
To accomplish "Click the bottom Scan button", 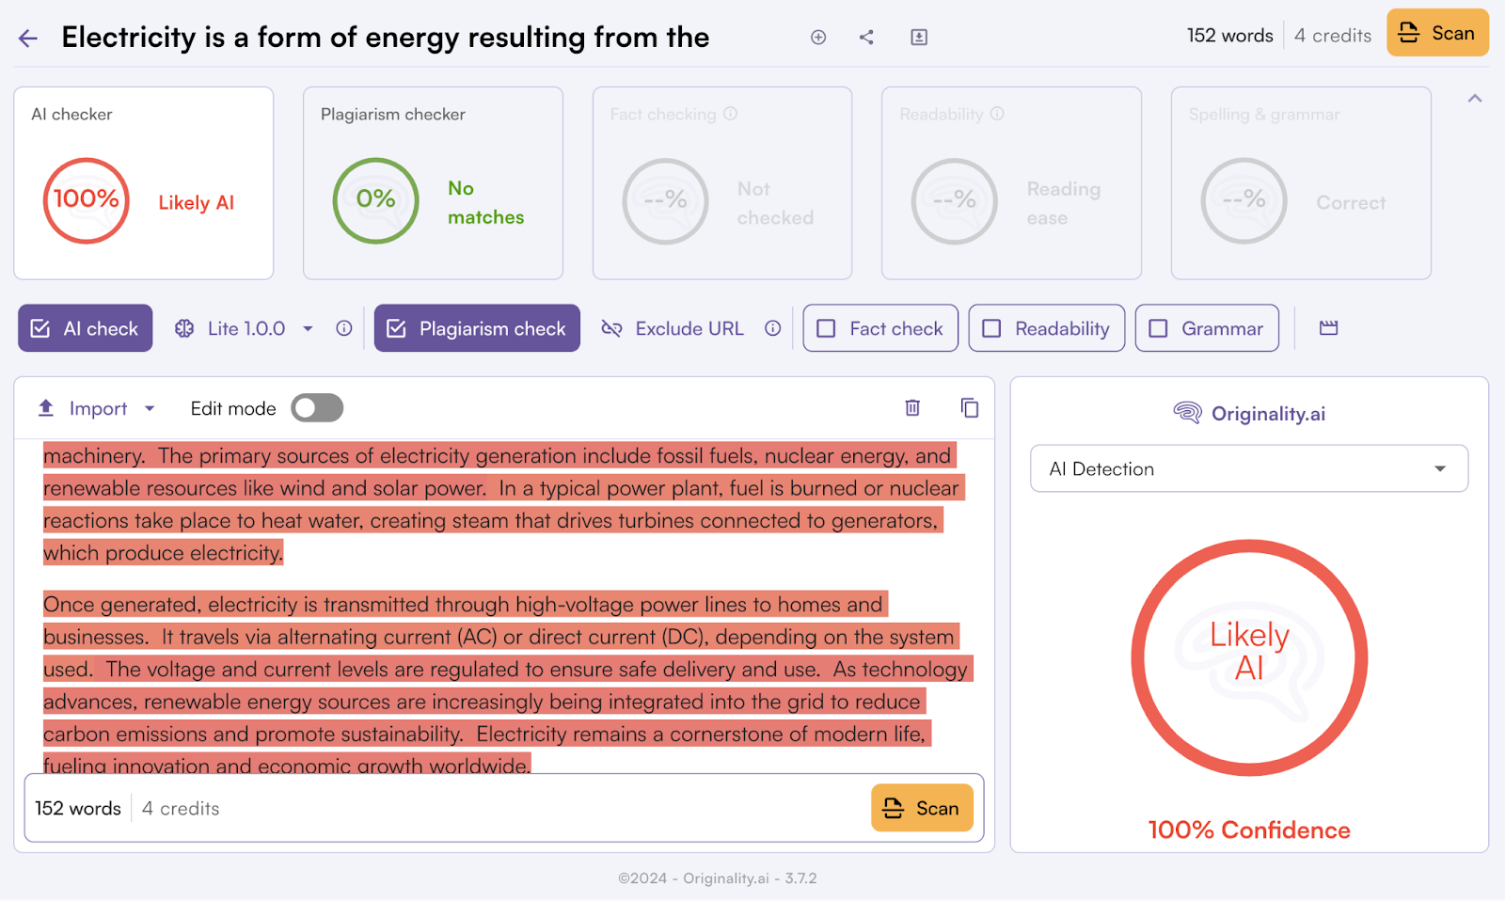I will point(922,808).
